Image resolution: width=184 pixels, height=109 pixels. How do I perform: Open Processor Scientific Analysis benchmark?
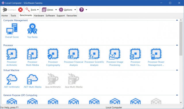click(x=94, y=57)
